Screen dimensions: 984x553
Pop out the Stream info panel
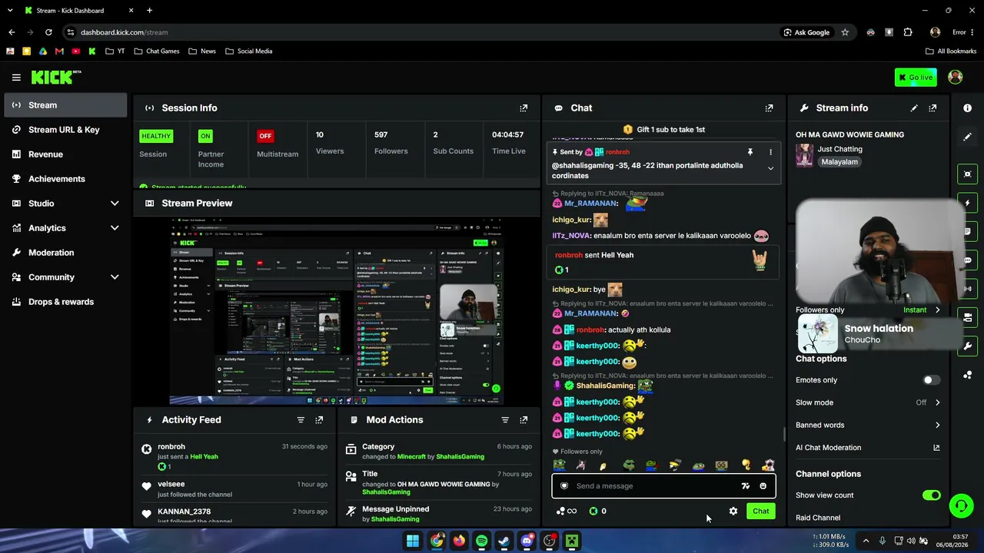click(932, 108)
